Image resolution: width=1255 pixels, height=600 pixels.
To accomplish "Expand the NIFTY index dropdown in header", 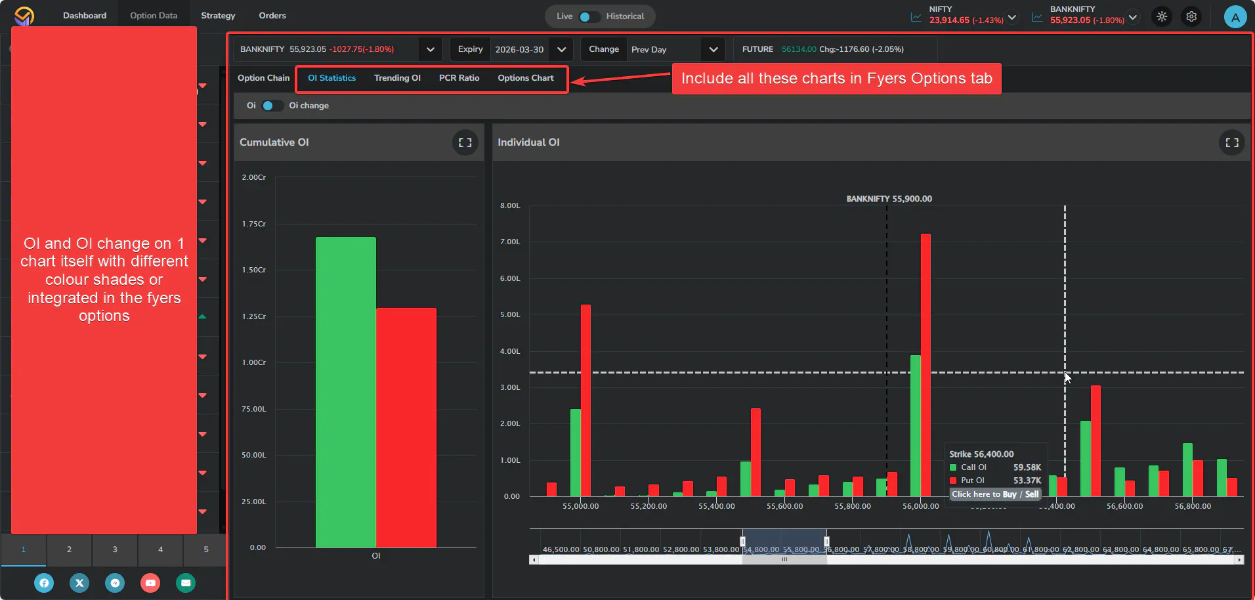I will [x=1012, y=17].
